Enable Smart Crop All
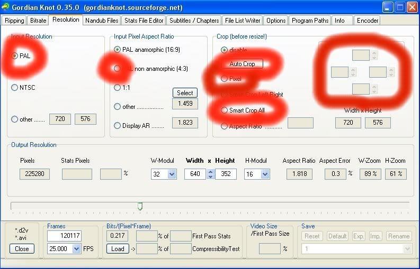 (224, 110)
